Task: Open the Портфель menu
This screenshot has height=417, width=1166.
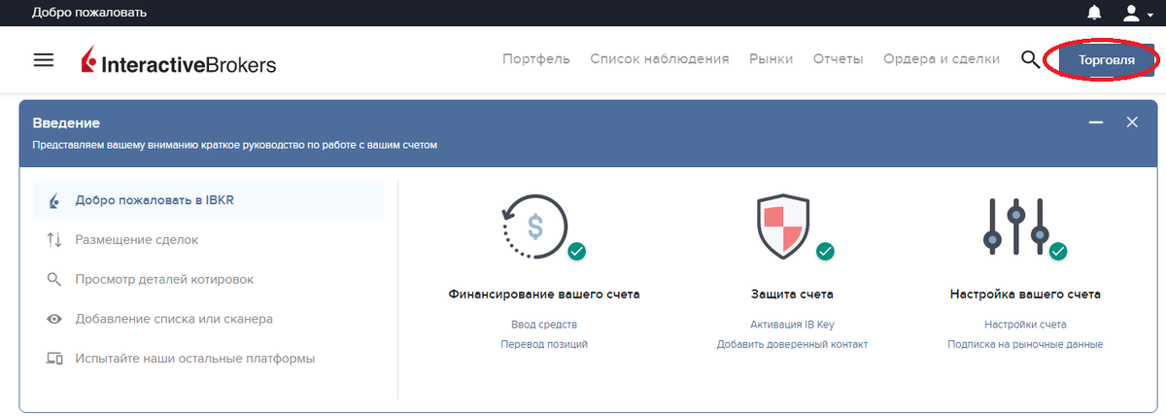Action: [x=536, y=59]
